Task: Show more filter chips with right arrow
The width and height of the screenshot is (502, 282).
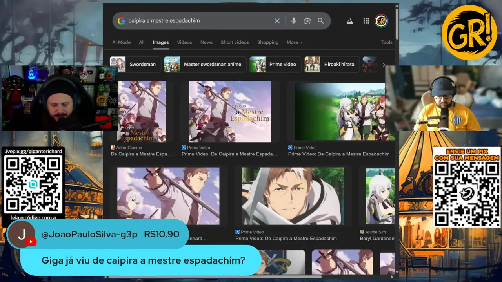Action: pos(384,65)
